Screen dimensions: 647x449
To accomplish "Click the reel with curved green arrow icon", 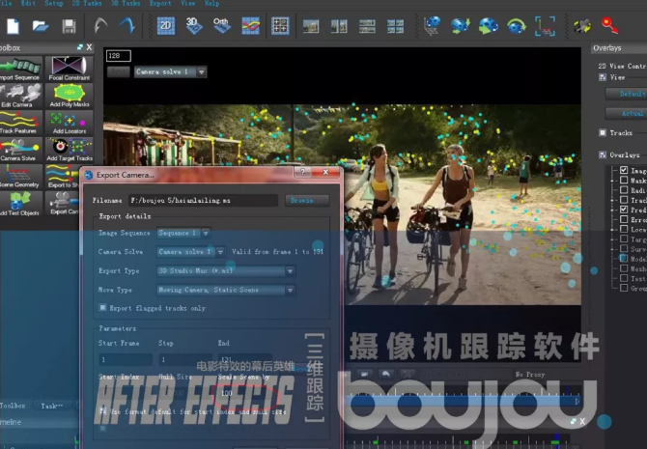I will 517,25.
